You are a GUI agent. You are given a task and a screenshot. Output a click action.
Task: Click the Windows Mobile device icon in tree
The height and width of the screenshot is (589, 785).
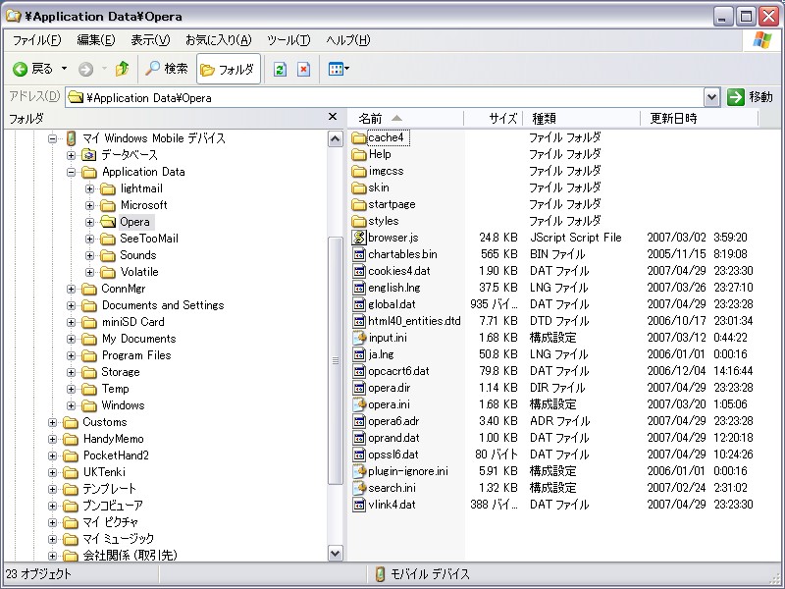71,138
